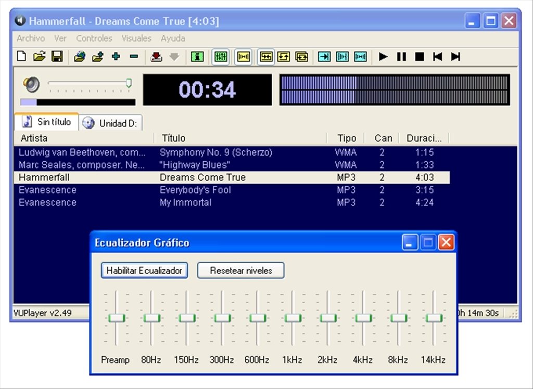The image size is (533, 389).
Task: Save the playlist with the floppy disk icon
Action: [x=57, y=56]
